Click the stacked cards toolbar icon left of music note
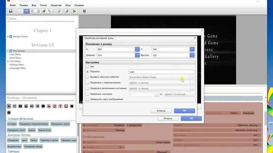Screen dimensions: 273x153 59,11
